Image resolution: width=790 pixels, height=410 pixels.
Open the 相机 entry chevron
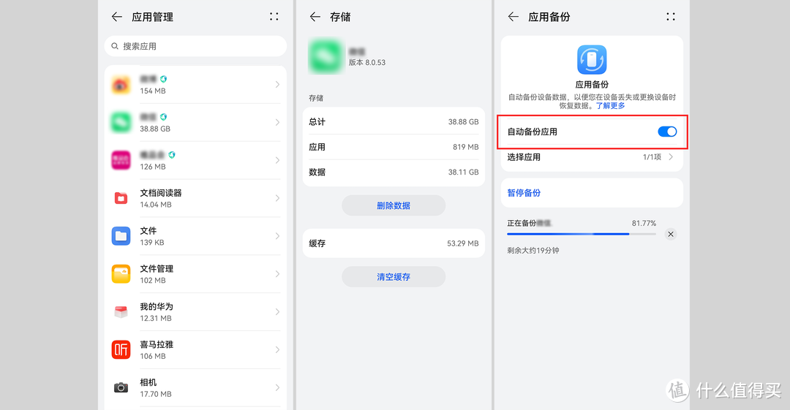[277, 388]
